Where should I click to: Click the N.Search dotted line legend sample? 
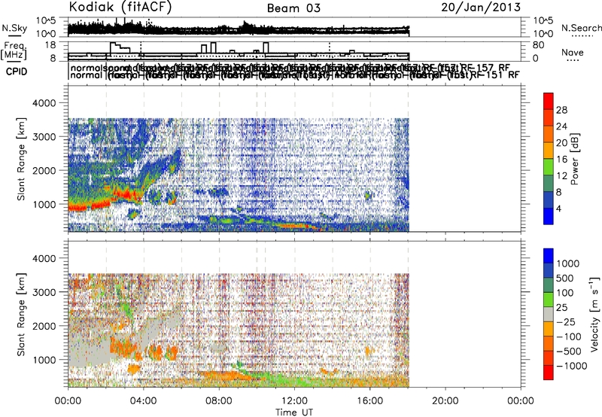point(582,36)
